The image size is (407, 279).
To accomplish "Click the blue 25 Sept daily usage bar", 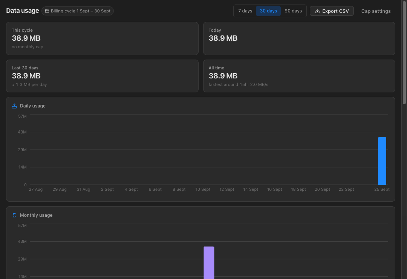I will [382, 161].
